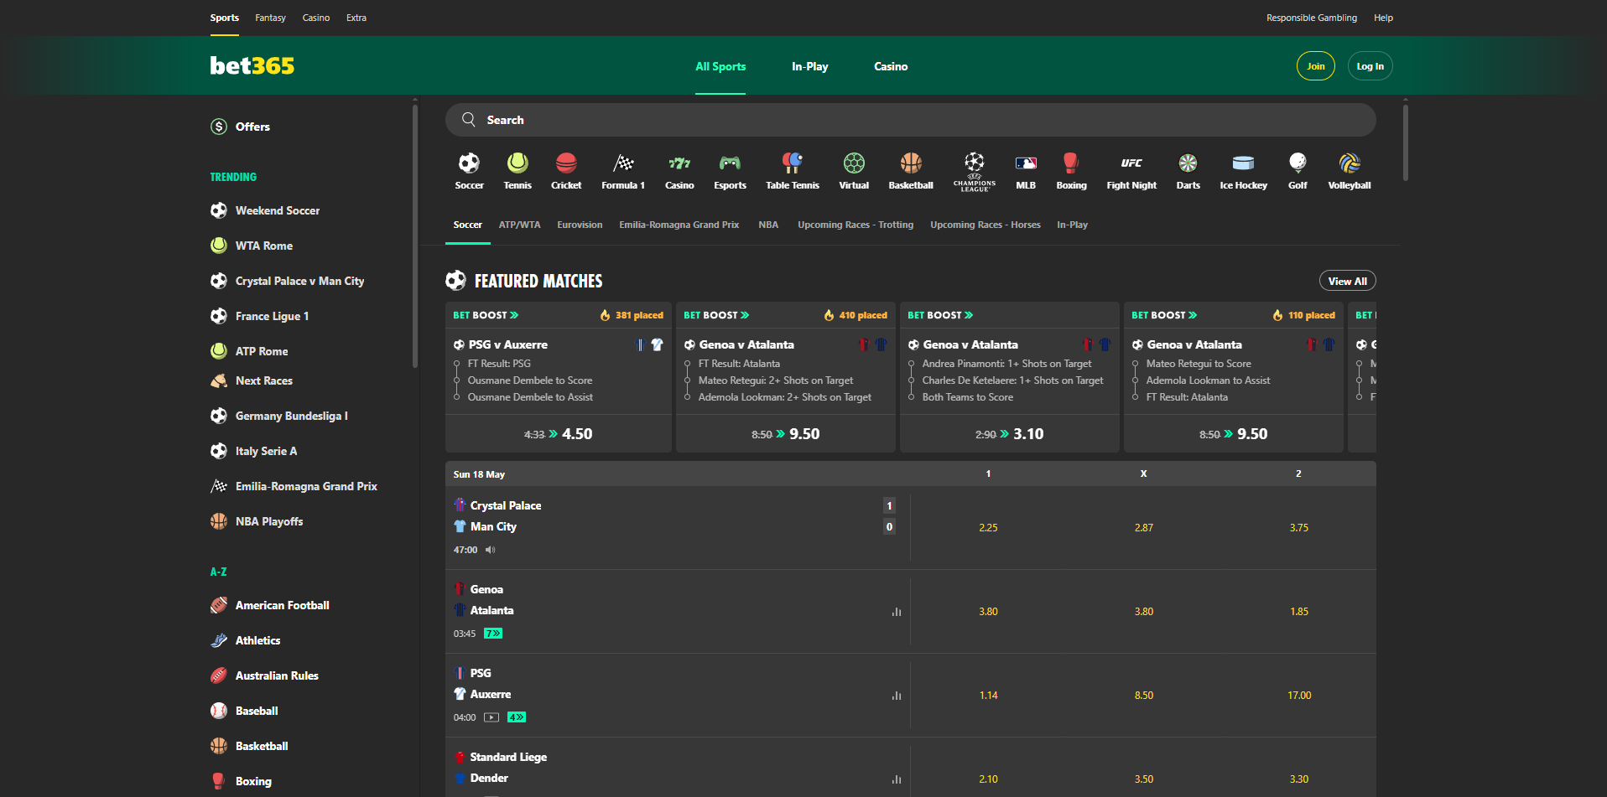Screen dimensions: 1607x797
Task: Select Atalanta win odds 1.85
Action: [x=1299, y=612]
